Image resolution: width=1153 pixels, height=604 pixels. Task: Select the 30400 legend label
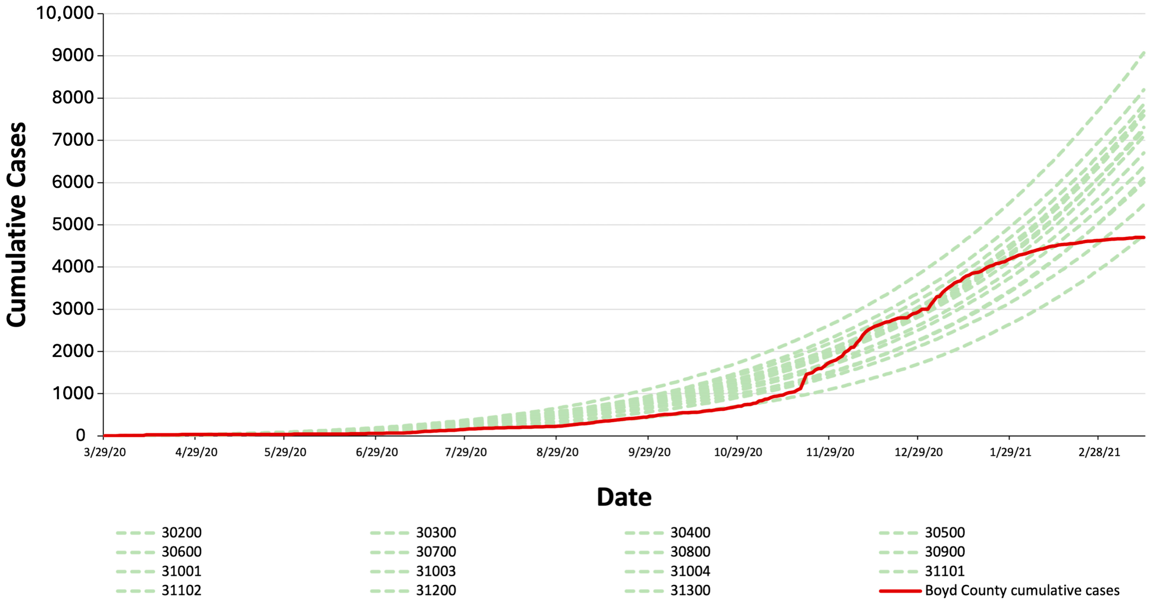click(690, 533)
